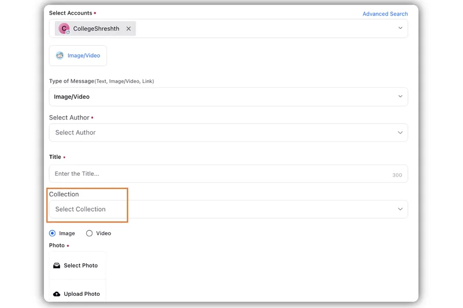
Task: Expand the Select Accounts dropdown arrow
Action: click(400, 28)
